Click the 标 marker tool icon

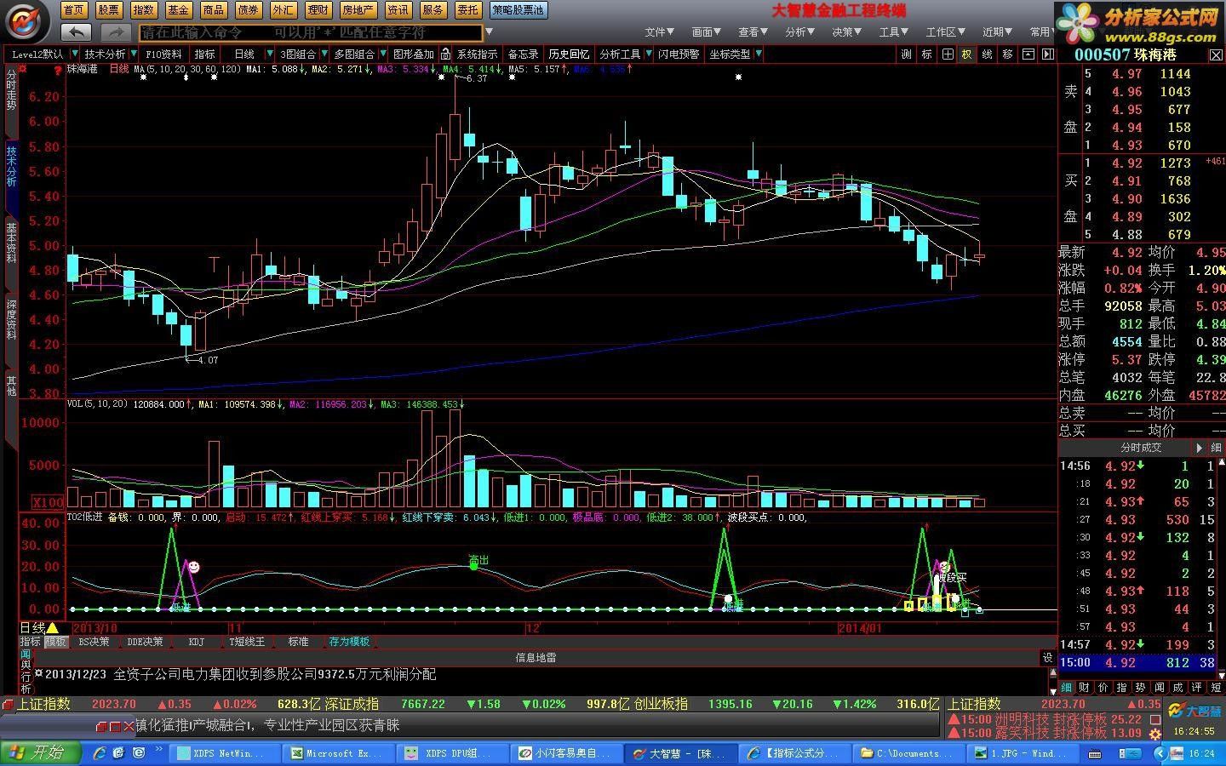(926, 54)
